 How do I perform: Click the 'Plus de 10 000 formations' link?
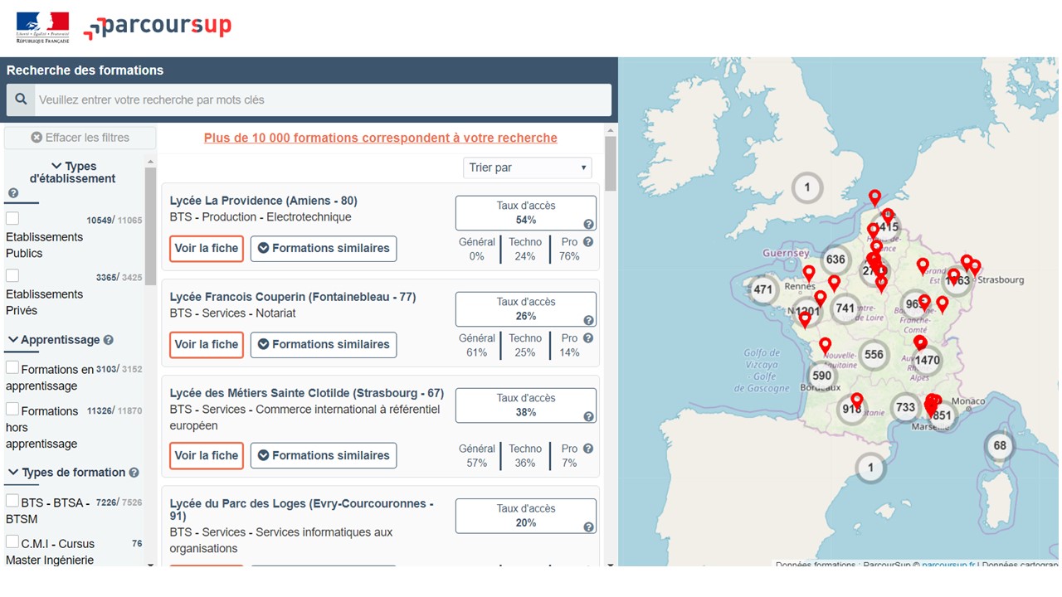click(x=381, y=138)
